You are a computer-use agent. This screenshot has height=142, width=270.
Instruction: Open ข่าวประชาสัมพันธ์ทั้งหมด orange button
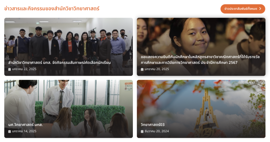coord(243,9)
